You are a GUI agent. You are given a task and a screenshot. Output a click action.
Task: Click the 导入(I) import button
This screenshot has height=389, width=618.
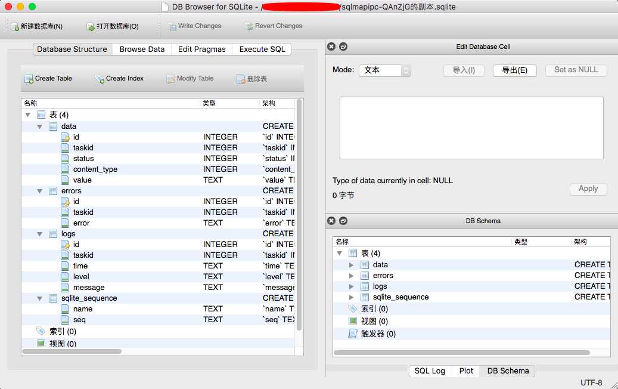(464, 70)
